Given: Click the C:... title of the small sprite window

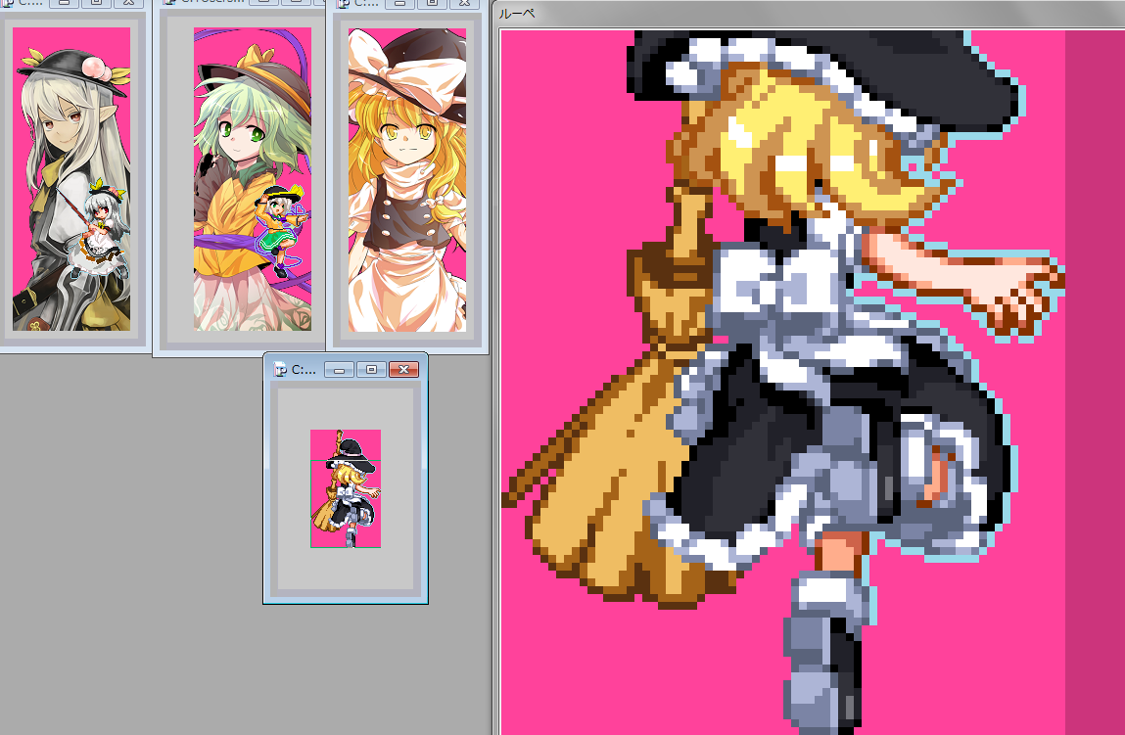Looking at the screenshot, I should [x=304, y=369].
